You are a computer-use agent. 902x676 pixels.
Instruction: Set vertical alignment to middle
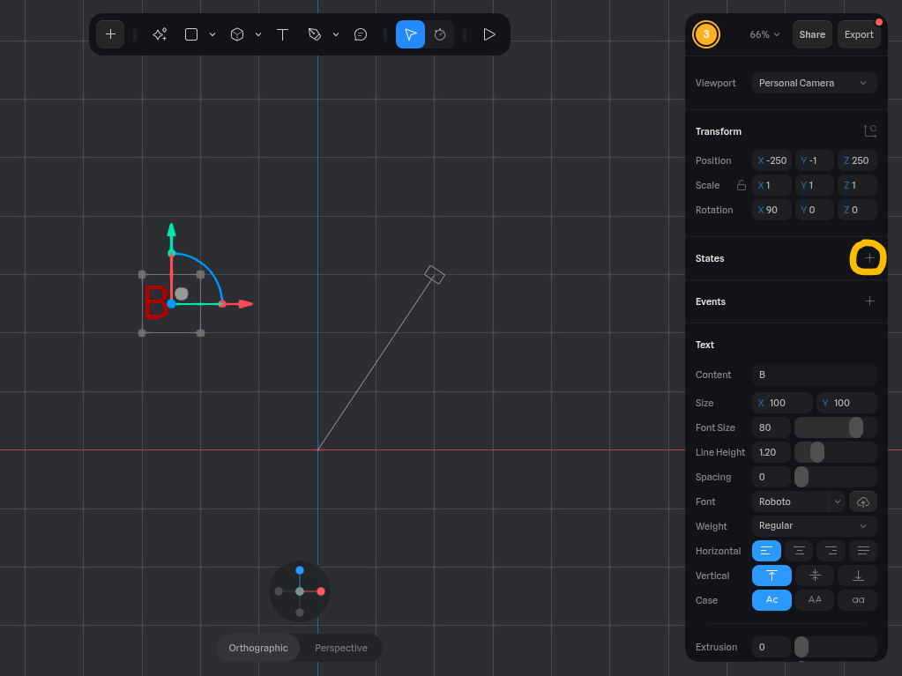(815, 576)
